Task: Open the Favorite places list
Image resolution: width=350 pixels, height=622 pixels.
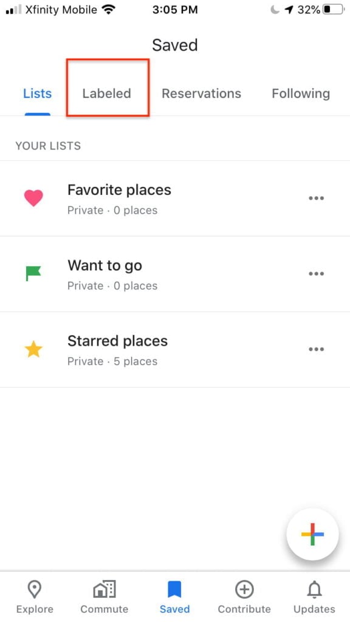Action: click(175, 199)
